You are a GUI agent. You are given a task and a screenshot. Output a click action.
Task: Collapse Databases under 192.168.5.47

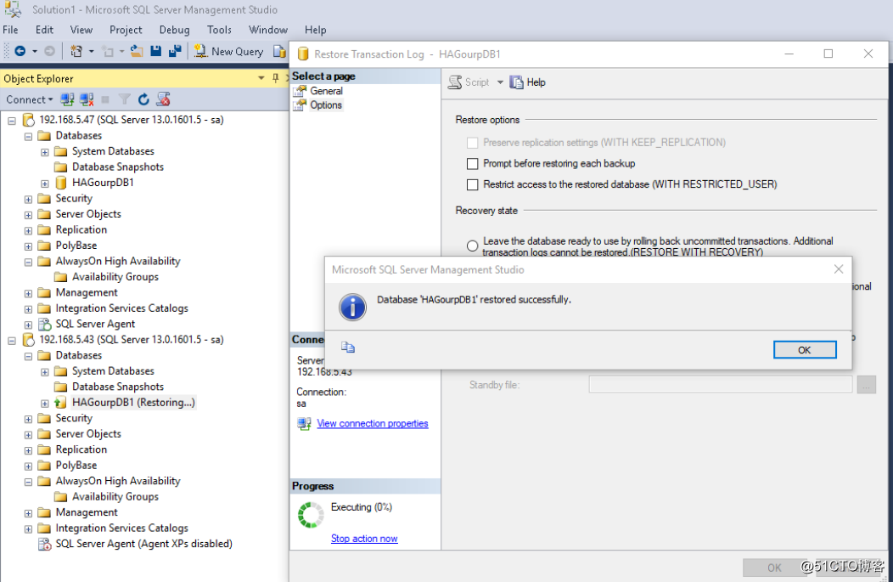tap(28, 137)
